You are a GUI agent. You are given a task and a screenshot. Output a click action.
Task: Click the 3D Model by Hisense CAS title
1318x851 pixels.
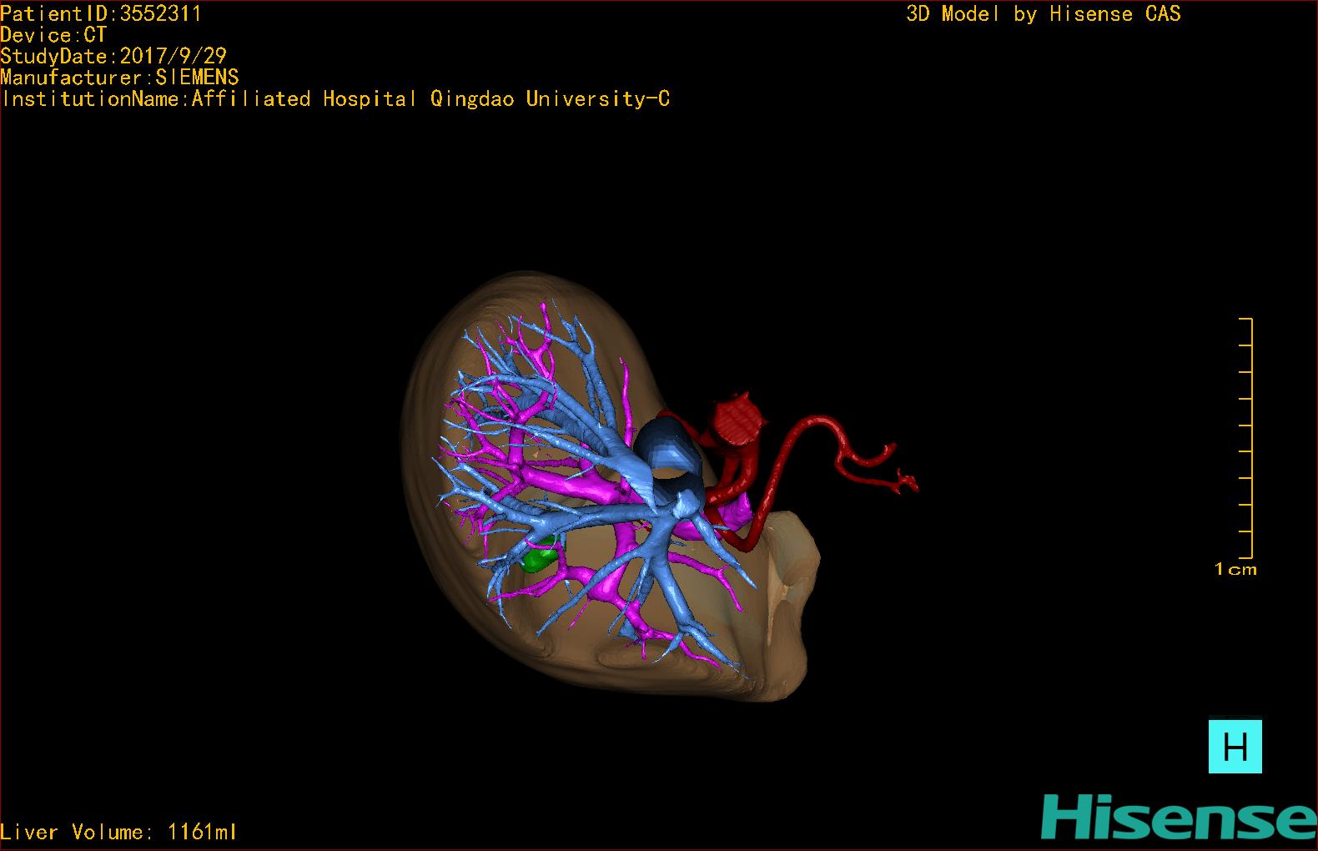(1044, 14)
